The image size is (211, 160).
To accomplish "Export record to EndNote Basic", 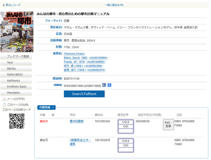I will (x=16, y=87).
